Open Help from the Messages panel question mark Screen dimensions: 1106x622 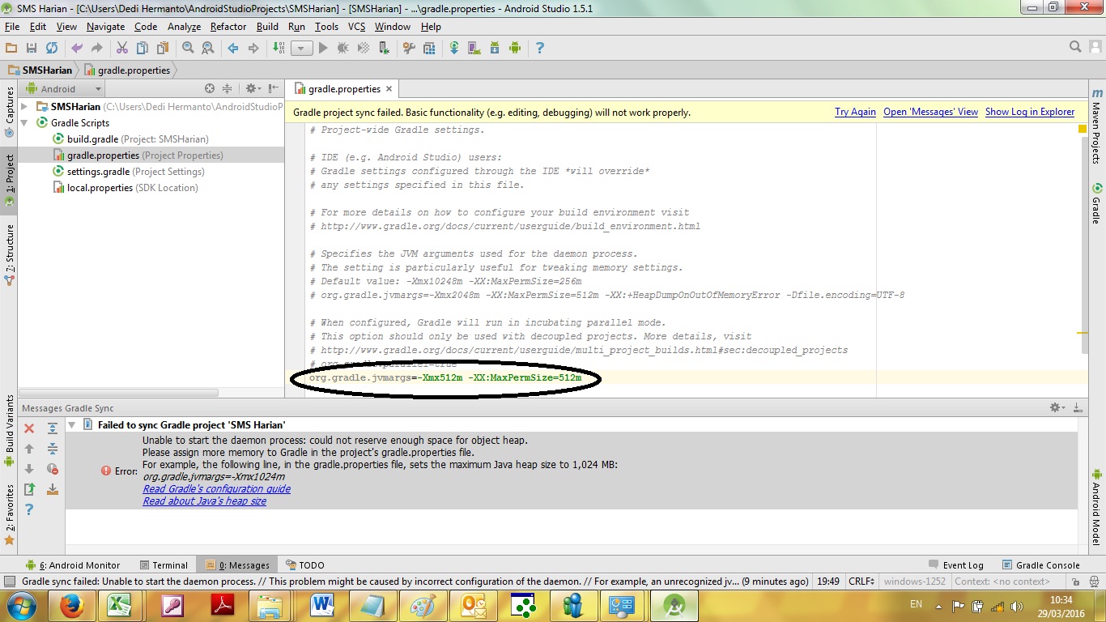pos(29,509)
